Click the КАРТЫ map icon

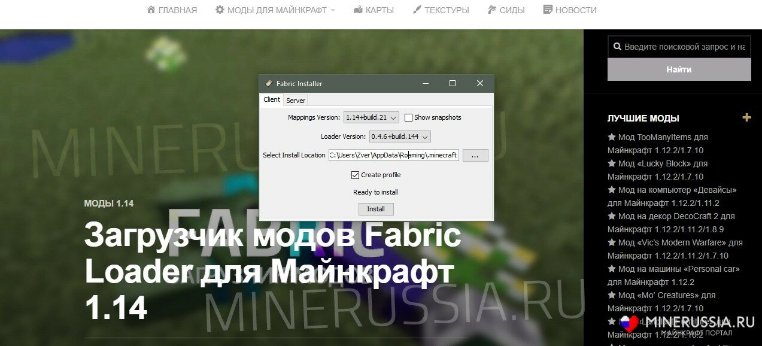click(359, 10)
